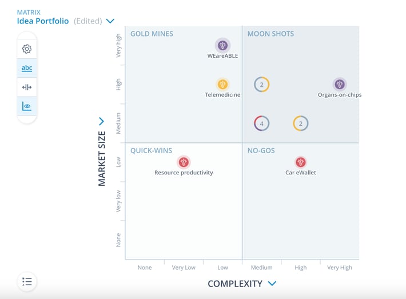Click the MOON SHOTS quadrant label
Screen dimensions: 406x299
[x=270, y=34]
